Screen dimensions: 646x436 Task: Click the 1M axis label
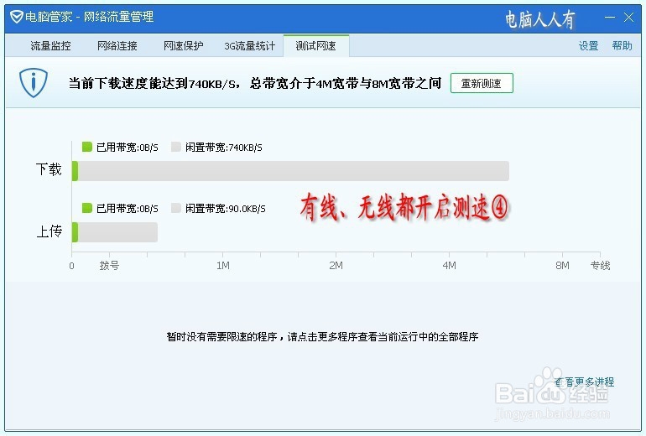pyautogui.click(x=223, y=266)
